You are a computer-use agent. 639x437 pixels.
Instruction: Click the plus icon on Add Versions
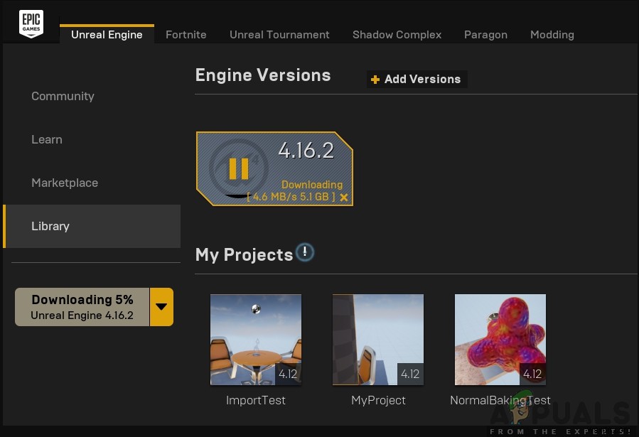pos(375,80)
